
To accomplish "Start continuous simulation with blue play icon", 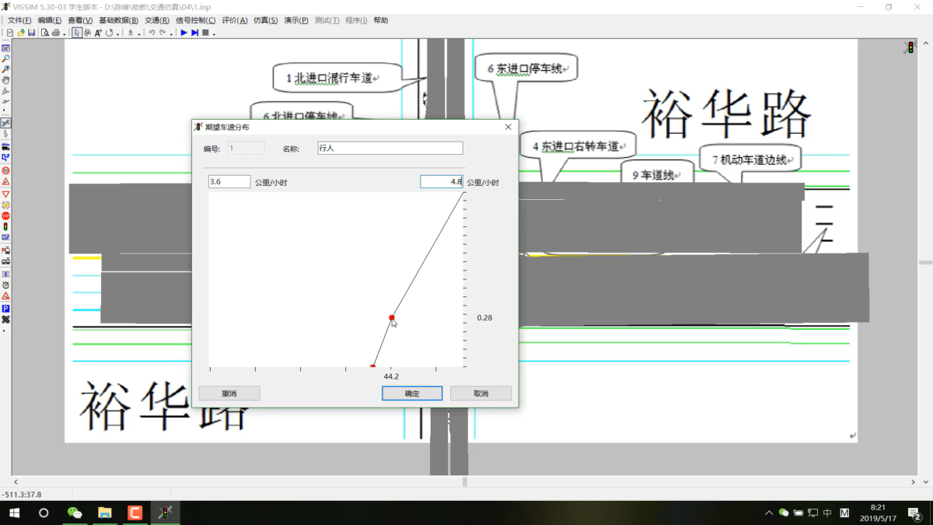I will click(184, 33).
